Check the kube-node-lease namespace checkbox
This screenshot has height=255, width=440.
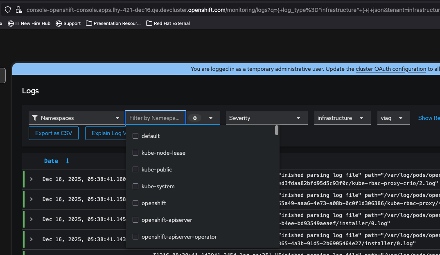[135, 153]
